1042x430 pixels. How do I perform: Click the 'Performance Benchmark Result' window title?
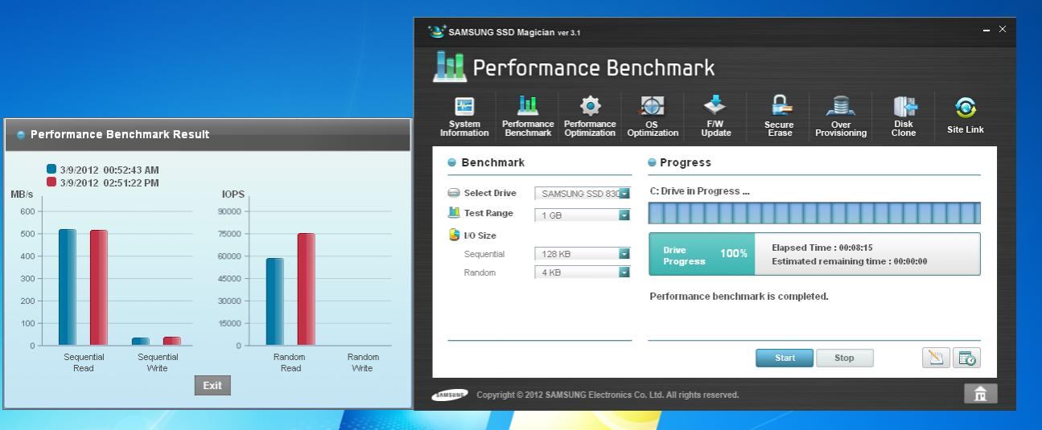119,134
